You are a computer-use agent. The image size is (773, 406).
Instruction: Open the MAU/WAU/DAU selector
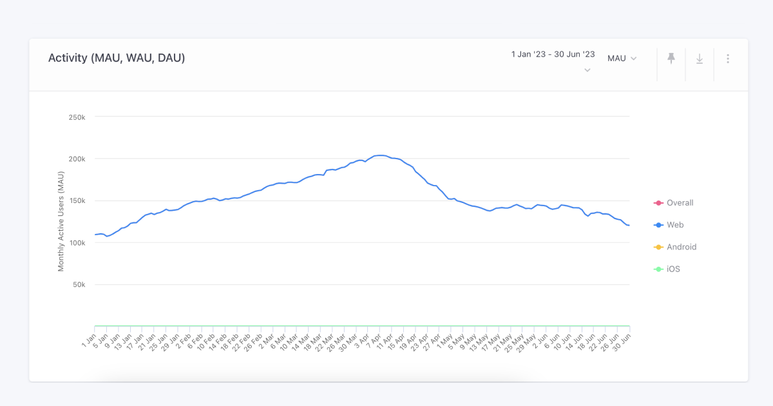coord(622,58)
